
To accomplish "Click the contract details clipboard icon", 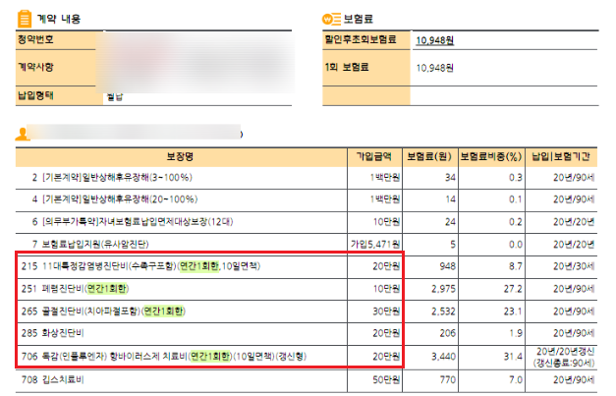I will (25, 19).
